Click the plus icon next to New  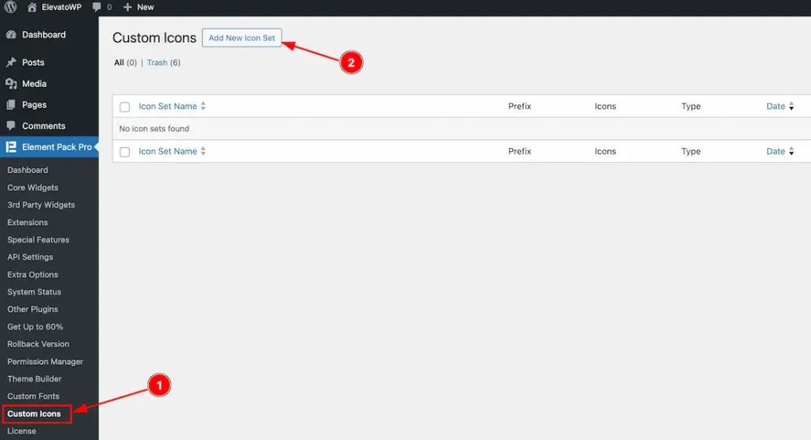[128, 7]
